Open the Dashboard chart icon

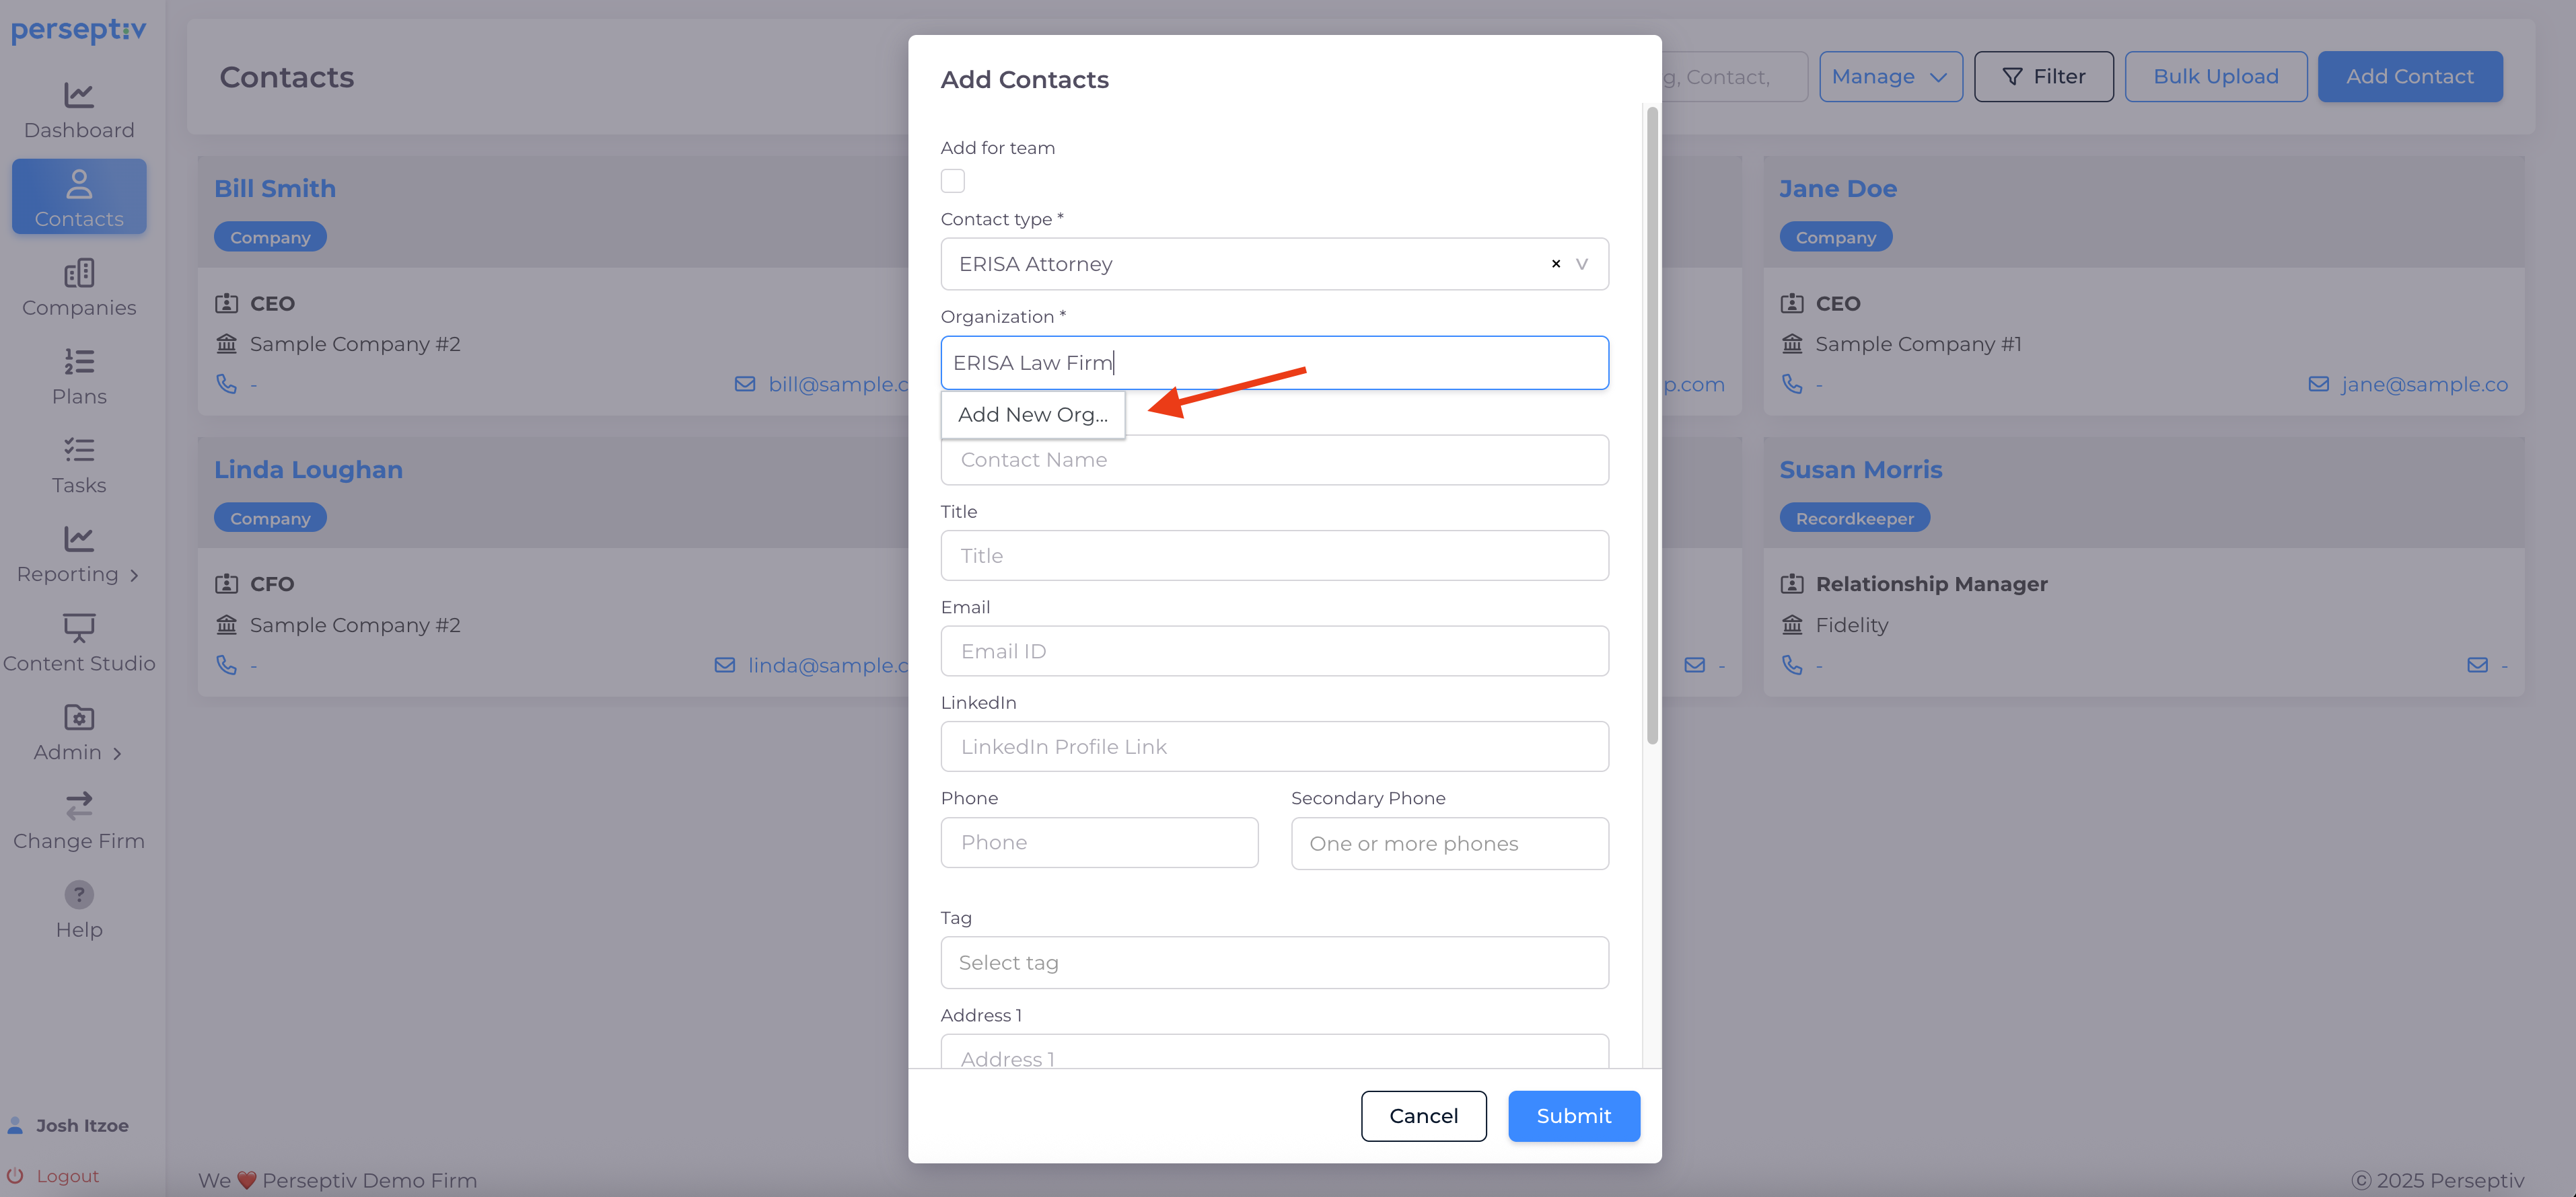pos(79,95)
